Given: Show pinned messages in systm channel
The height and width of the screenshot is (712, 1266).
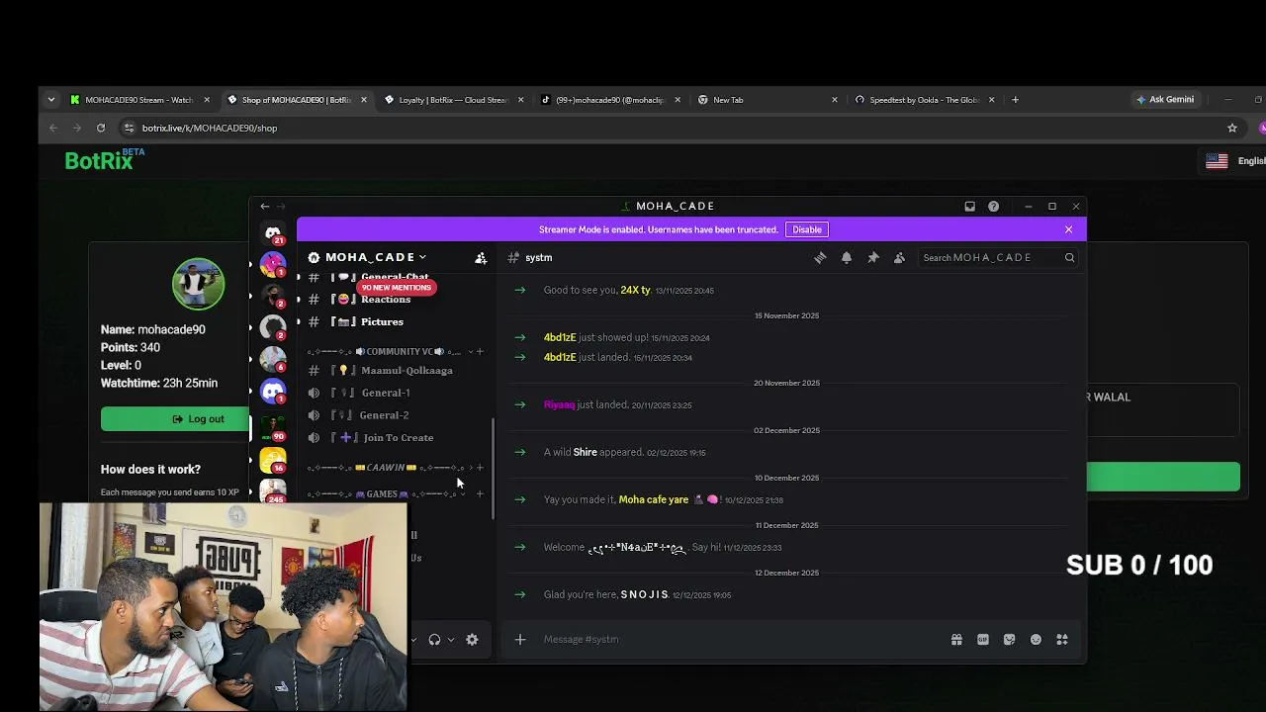Looking at the screenshot, I should [x=873, y=257].
